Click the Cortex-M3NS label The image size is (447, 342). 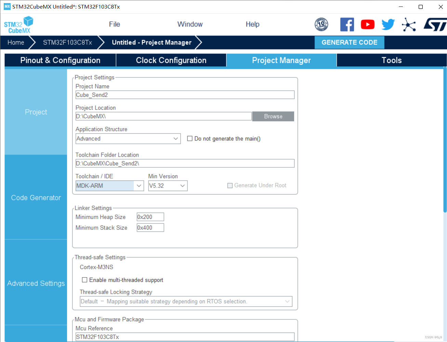(96, 267)
